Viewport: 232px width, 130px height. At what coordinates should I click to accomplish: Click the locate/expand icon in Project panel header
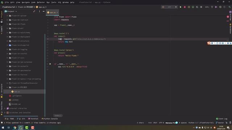pos(34,11)
